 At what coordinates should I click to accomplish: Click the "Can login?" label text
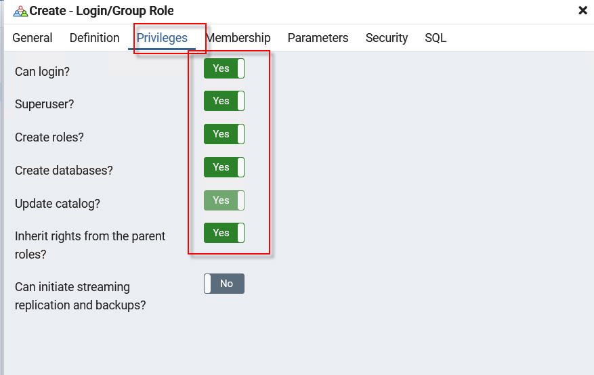[42, 72]
